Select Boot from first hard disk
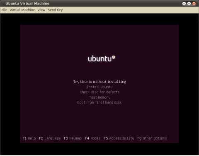199x156 pixels. (99, 102)
